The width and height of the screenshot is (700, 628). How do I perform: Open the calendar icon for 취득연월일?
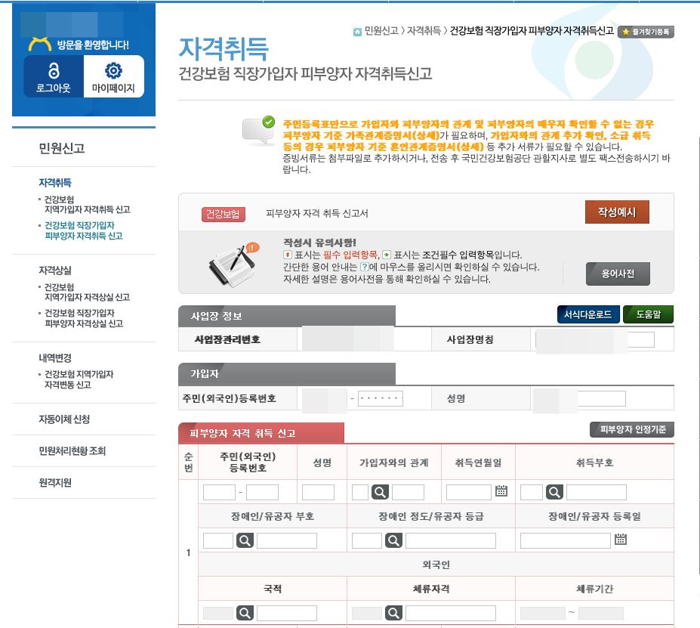501,492
